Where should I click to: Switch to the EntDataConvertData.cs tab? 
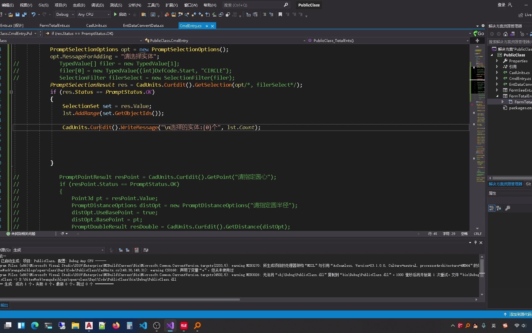point(143,26)
